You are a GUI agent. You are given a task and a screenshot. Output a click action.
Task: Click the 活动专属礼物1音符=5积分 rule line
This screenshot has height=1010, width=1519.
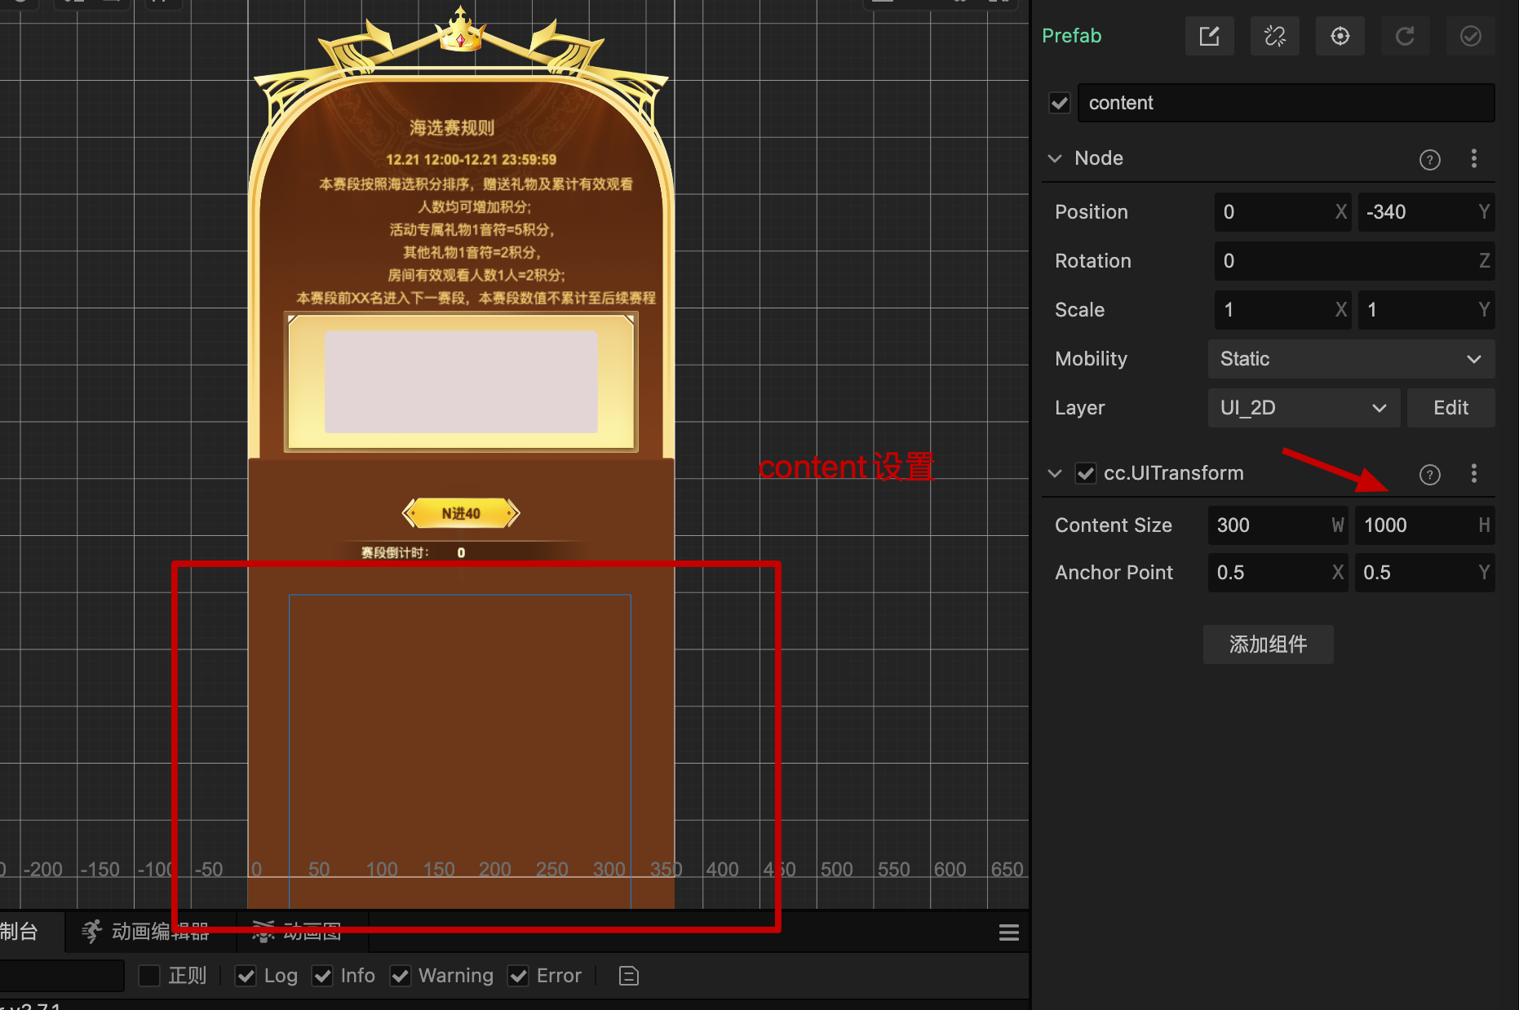(472, 230)
